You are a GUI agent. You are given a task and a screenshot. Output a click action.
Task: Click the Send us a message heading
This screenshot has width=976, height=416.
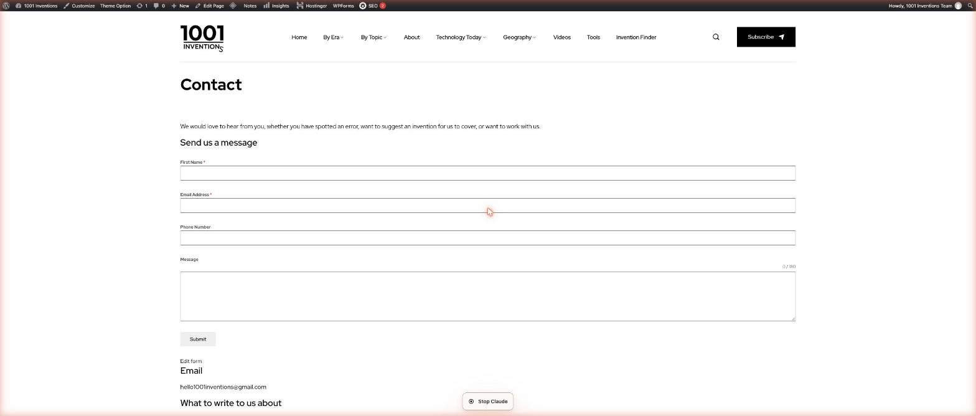(x=218, y=143)
